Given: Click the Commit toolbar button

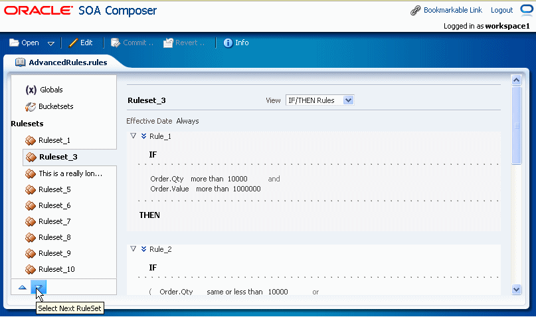Looking at the screenshot, I should point(132,43).
